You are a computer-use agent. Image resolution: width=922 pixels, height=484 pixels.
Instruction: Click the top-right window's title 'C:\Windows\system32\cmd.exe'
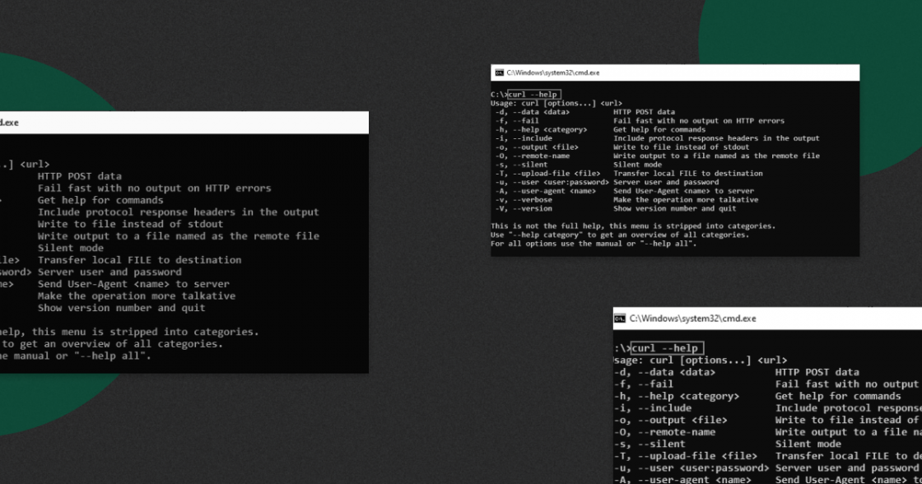(552, 73)
